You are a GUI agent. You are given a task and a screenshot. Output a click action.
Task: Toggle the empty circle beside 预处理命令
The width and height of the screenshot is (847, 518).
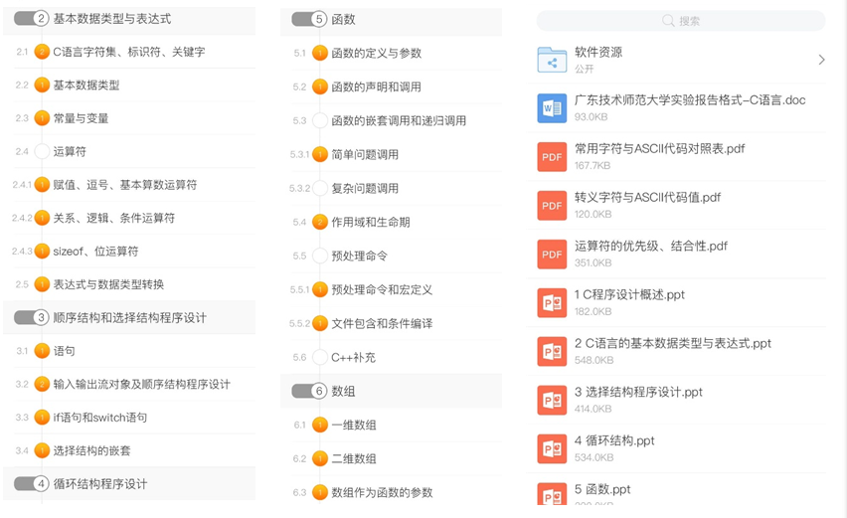pos(320,257)
